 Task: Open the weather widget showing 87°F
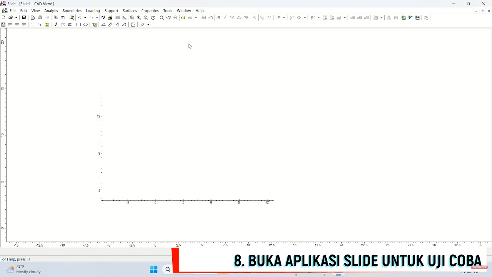tap(24, 269)
